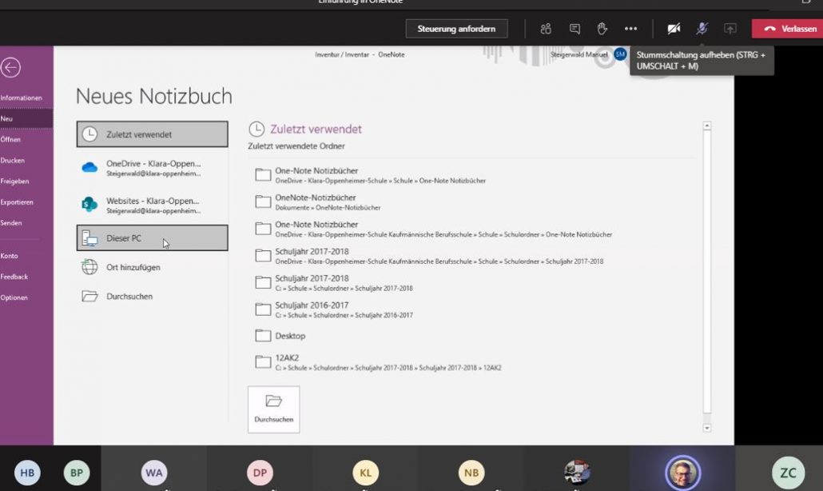The width and height of the screenshot is (823, 491).
Task: Select Öffnen in the sidebar
Action: click(26, 139)
